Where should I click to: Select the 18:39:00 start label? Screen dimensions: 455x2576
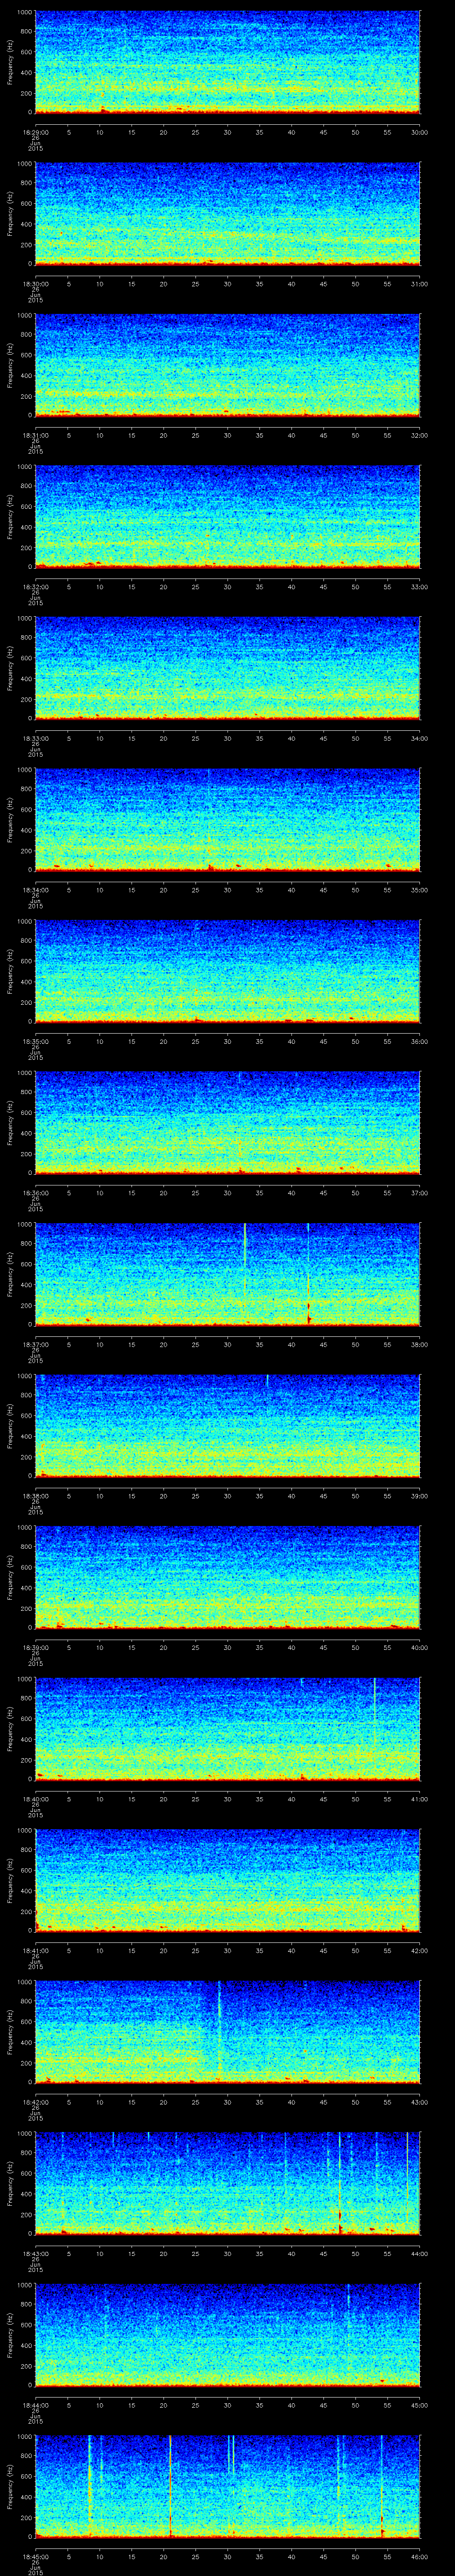[x=36, y=1648]
